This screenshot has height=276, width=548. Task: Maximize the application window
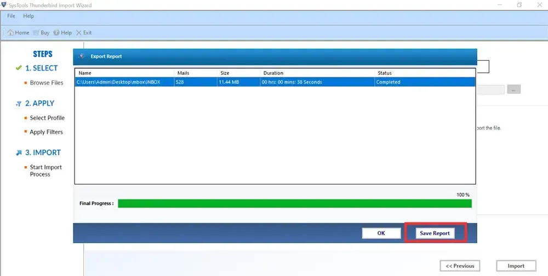[x=519, y=5]
